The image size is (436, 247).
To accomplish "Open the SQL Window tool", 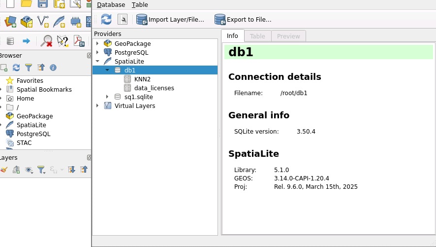I will 122,19.
